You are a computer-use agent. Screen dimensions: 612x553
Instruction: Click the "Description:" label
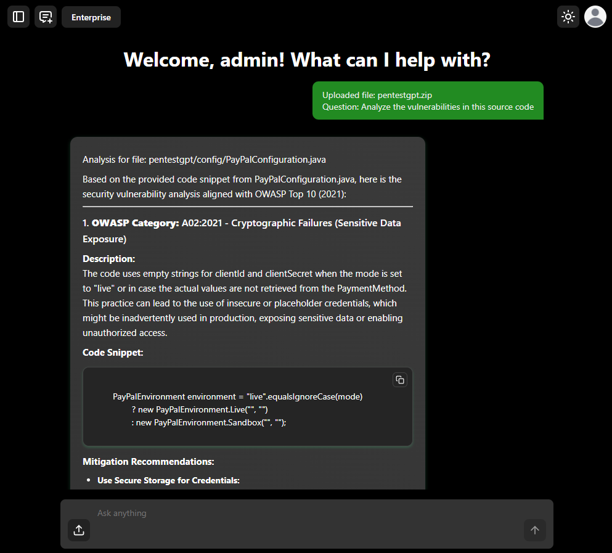(x=108, y=258)
